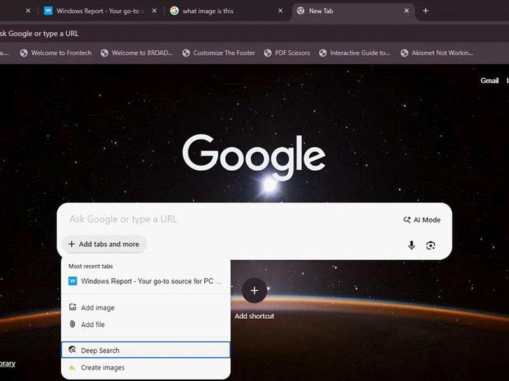Close the Windows Report tab

point(155,11)
